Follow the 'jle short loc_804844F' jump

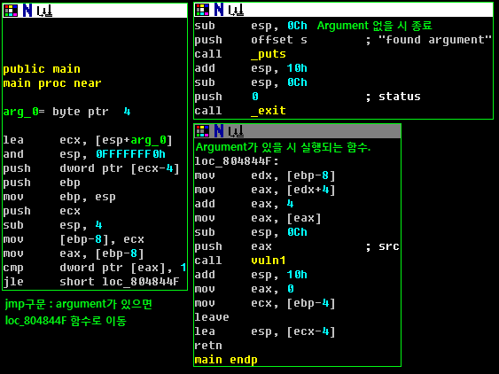[91, 282]
